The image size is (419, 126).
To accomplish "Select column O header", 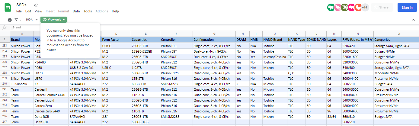I will click(x=398, y=34).
